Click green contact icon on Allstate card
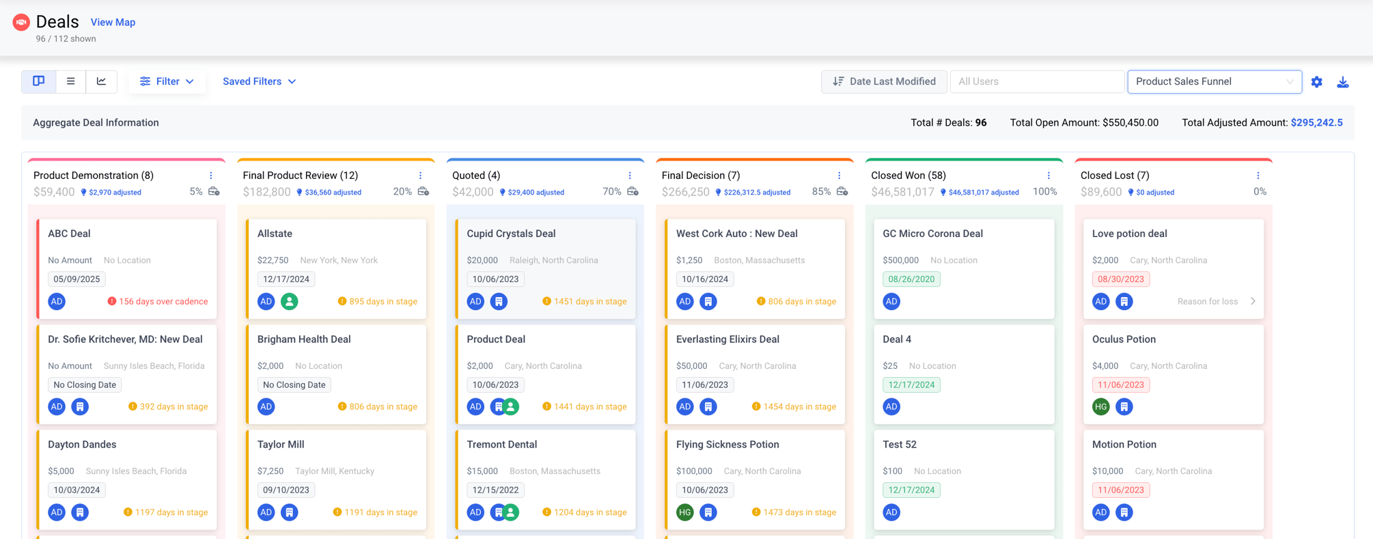Screen dimensions: 1373x539 (290, 301)
